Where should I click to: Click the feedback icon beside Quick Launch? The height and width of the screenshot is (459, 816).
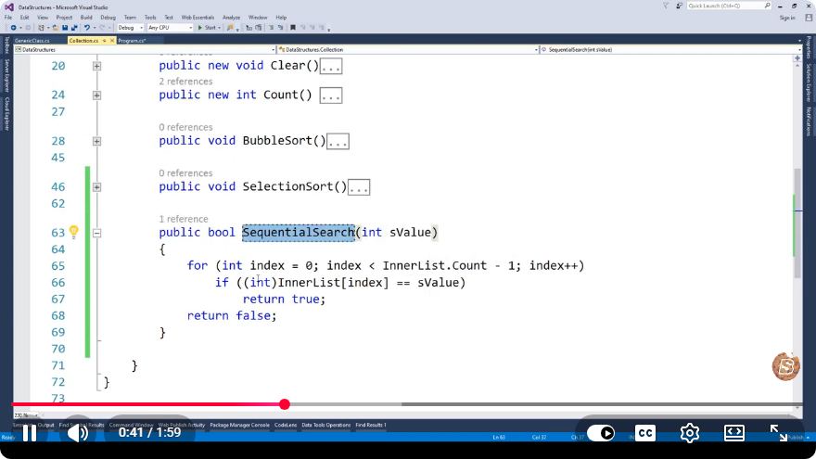[679, 6]
